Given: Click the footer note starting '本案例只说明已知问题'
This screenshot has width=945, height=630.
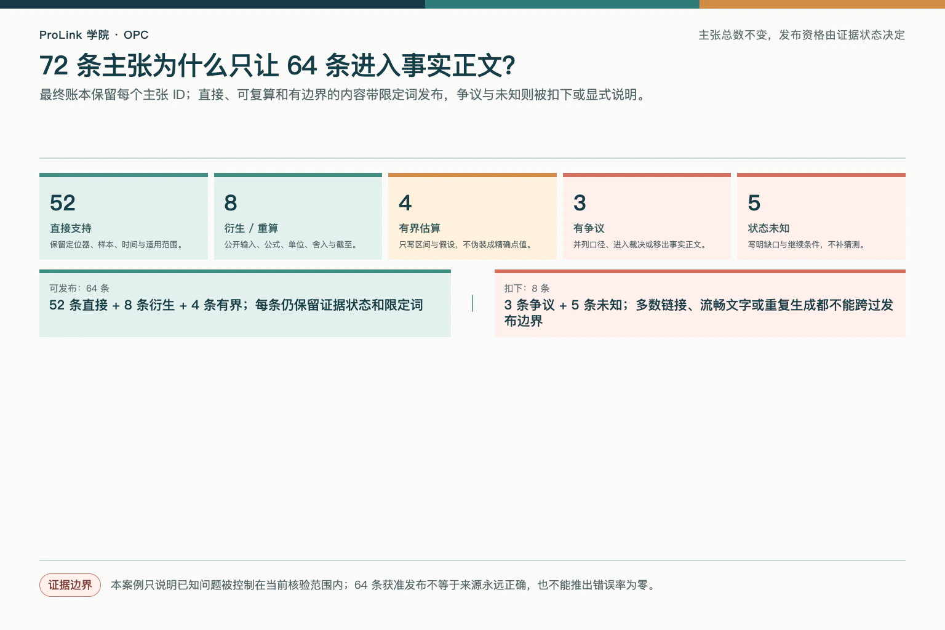Looking at the screenshot, I should click(384, 585).
